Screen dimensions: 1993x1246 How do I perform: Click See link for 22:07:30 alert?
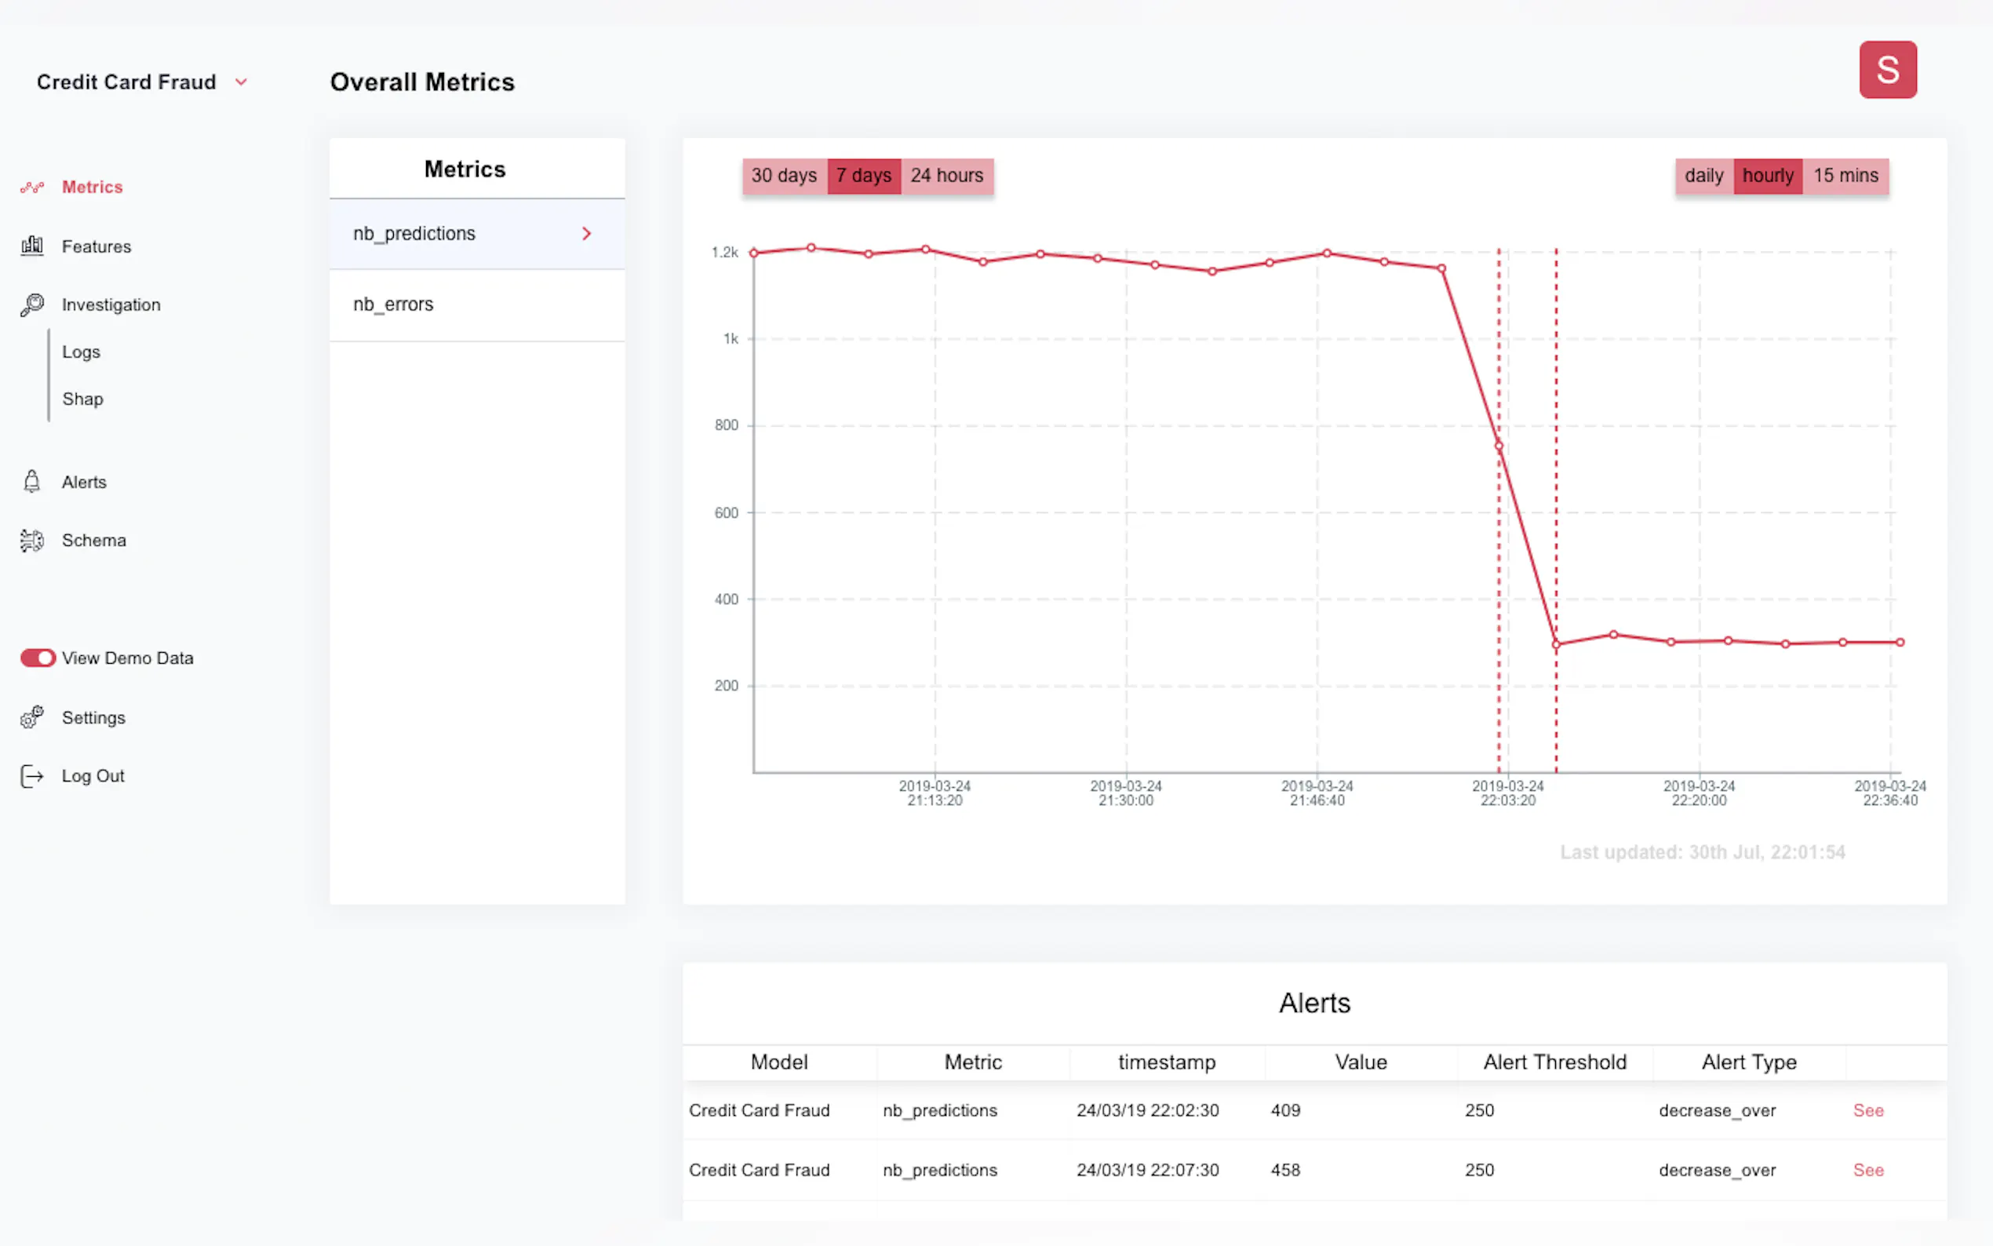tap(1867, 1169)
